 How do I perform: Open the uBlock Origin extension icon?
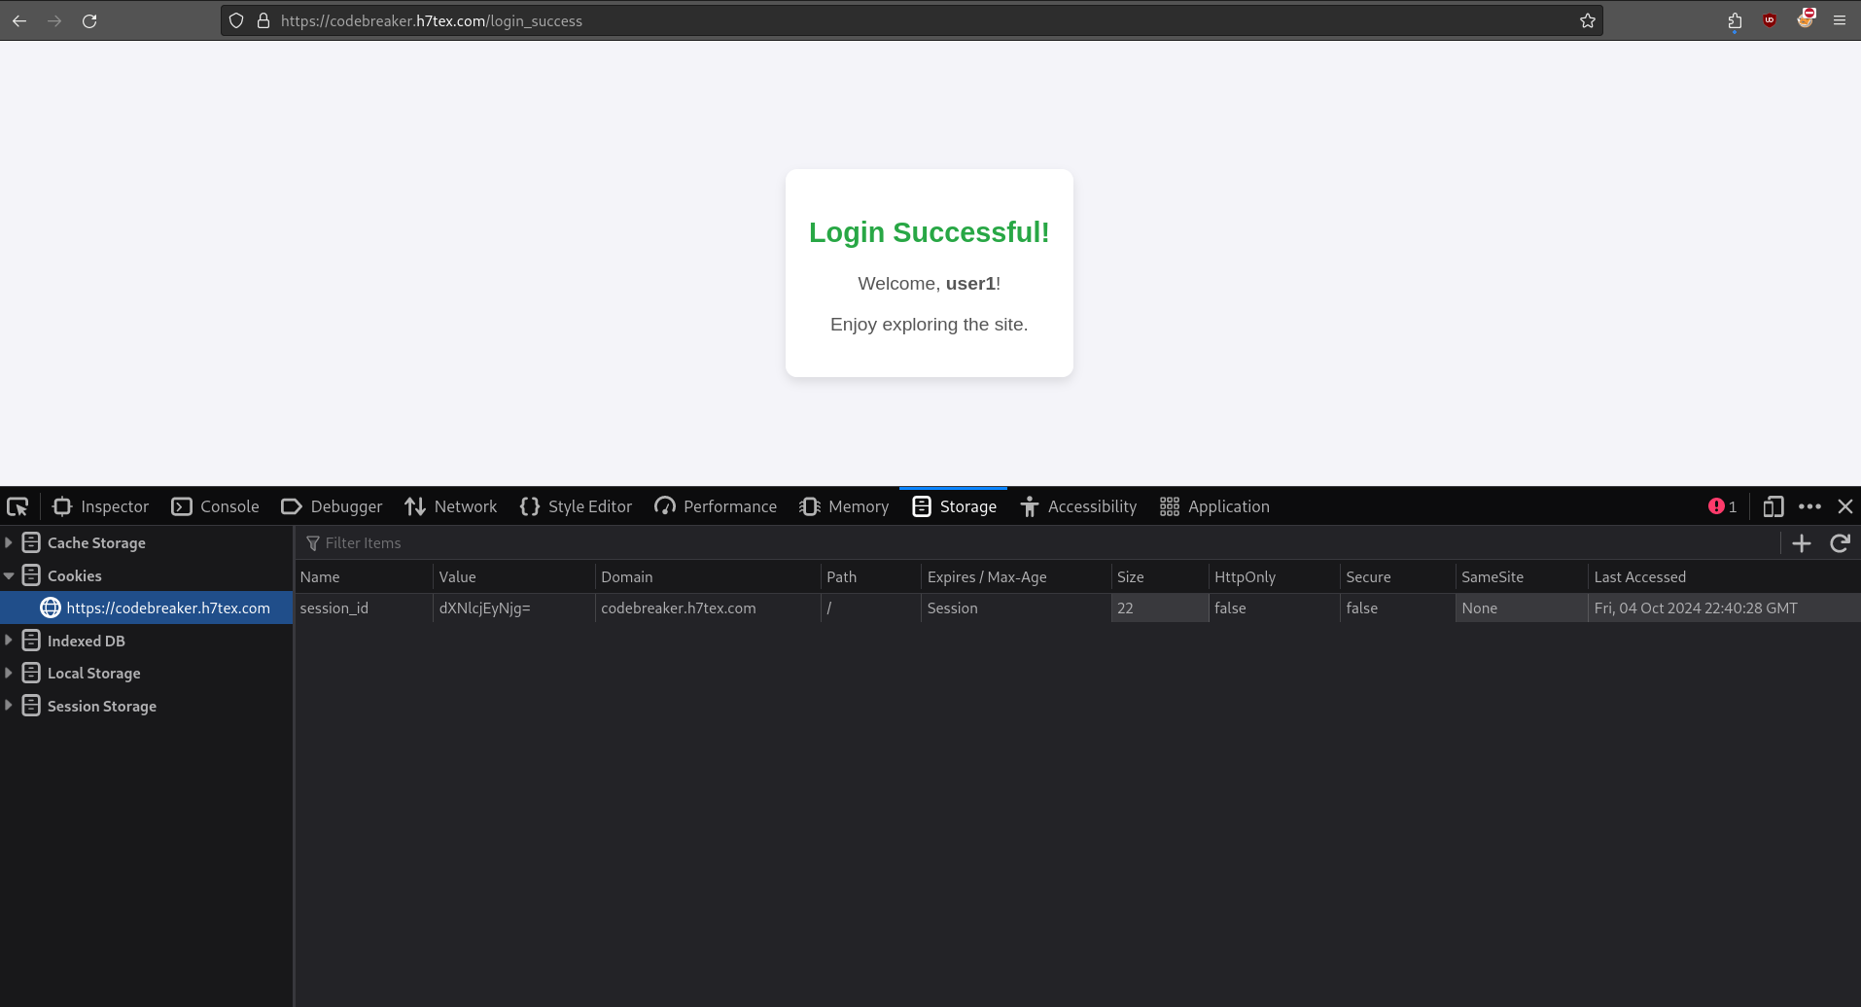[x=1770, y=20]
